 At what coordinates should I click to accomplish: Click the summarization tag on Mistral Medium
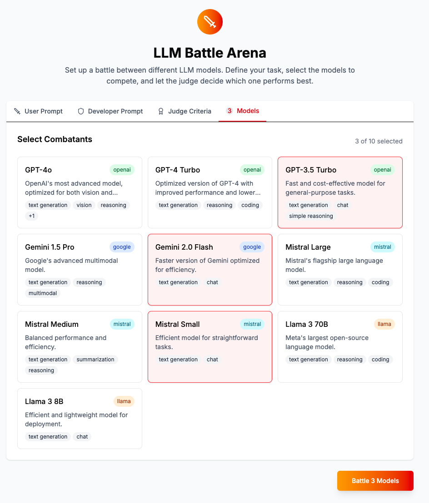[x=95, y=360]
